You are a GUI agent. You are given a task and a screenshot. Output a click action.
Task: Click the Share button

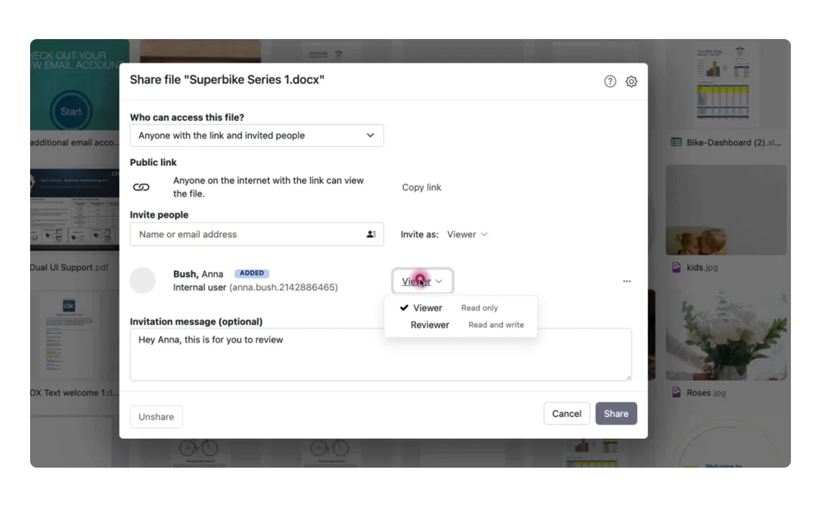[x=616, y=414]
